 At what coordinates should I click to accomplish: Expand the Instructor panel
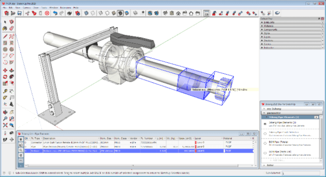pos(292,48)
